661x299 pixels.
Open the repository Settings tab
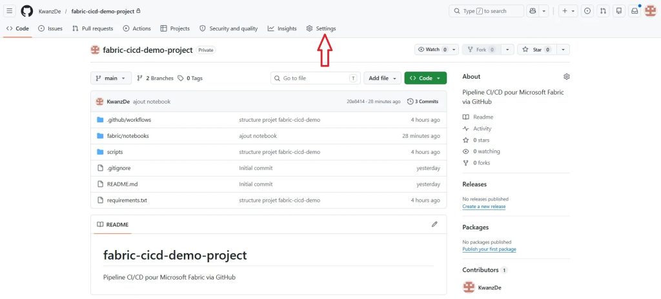point(321,28)
